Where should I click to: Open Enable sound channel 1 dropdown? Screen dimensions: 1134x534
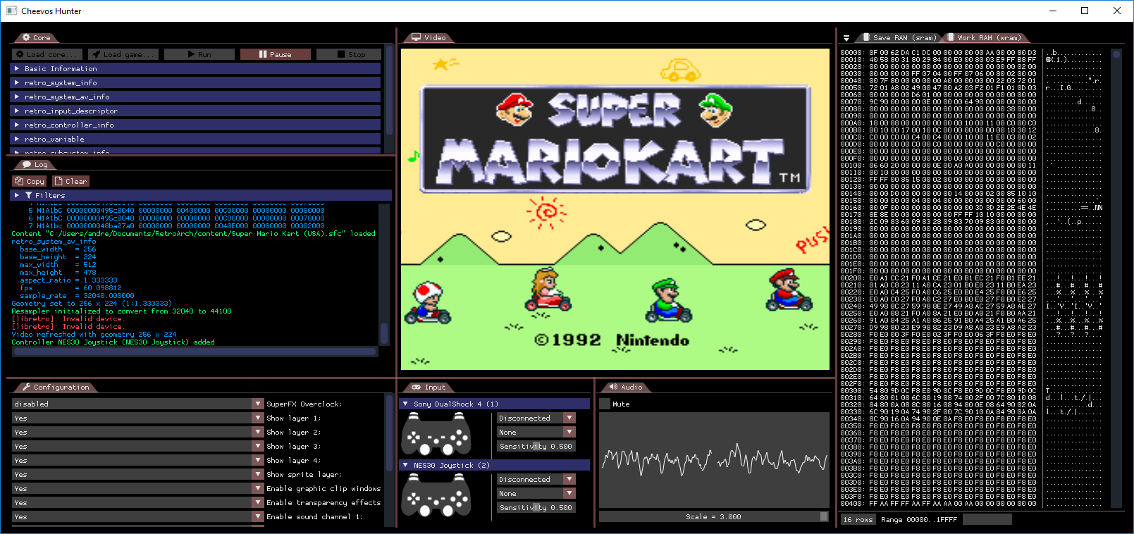tap(137, 516)
